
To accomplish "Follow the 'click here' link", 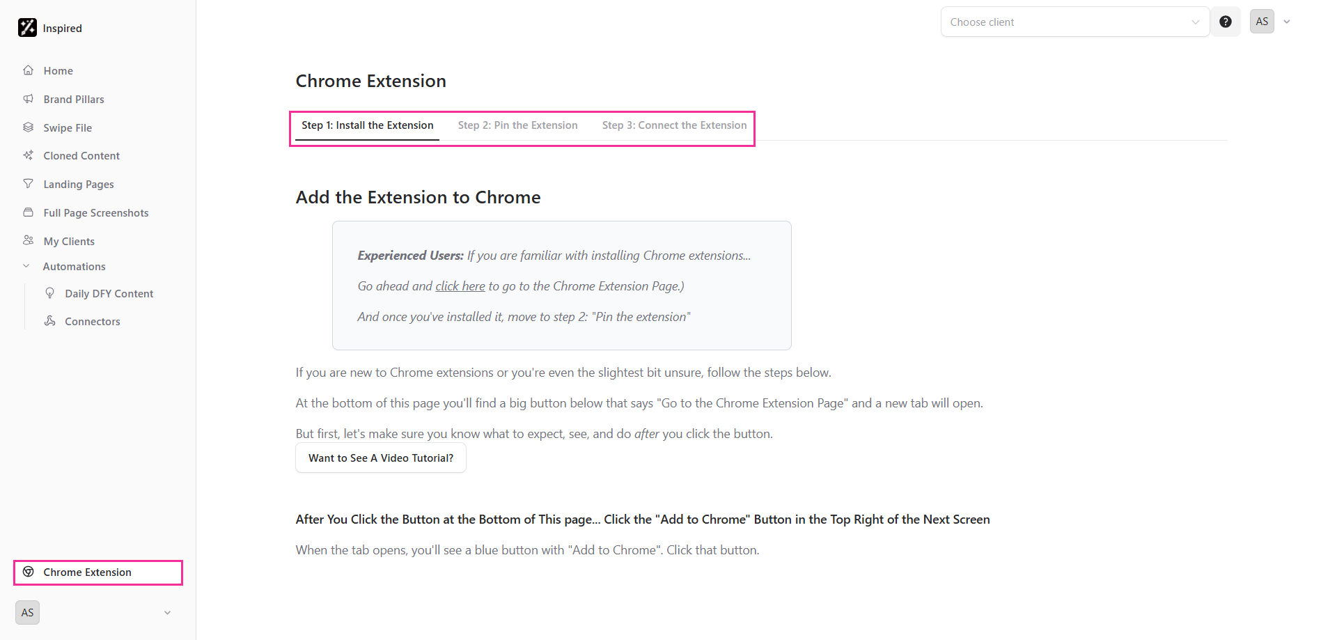I will click(460, 286).
